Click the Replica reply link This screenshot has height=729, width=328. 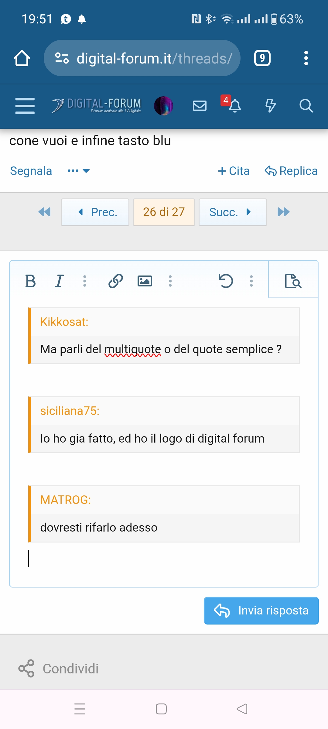click(x=291, y=171)
